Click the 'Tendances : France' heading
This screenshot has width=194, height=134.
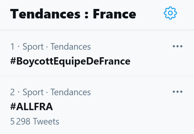tap(73, 14)
